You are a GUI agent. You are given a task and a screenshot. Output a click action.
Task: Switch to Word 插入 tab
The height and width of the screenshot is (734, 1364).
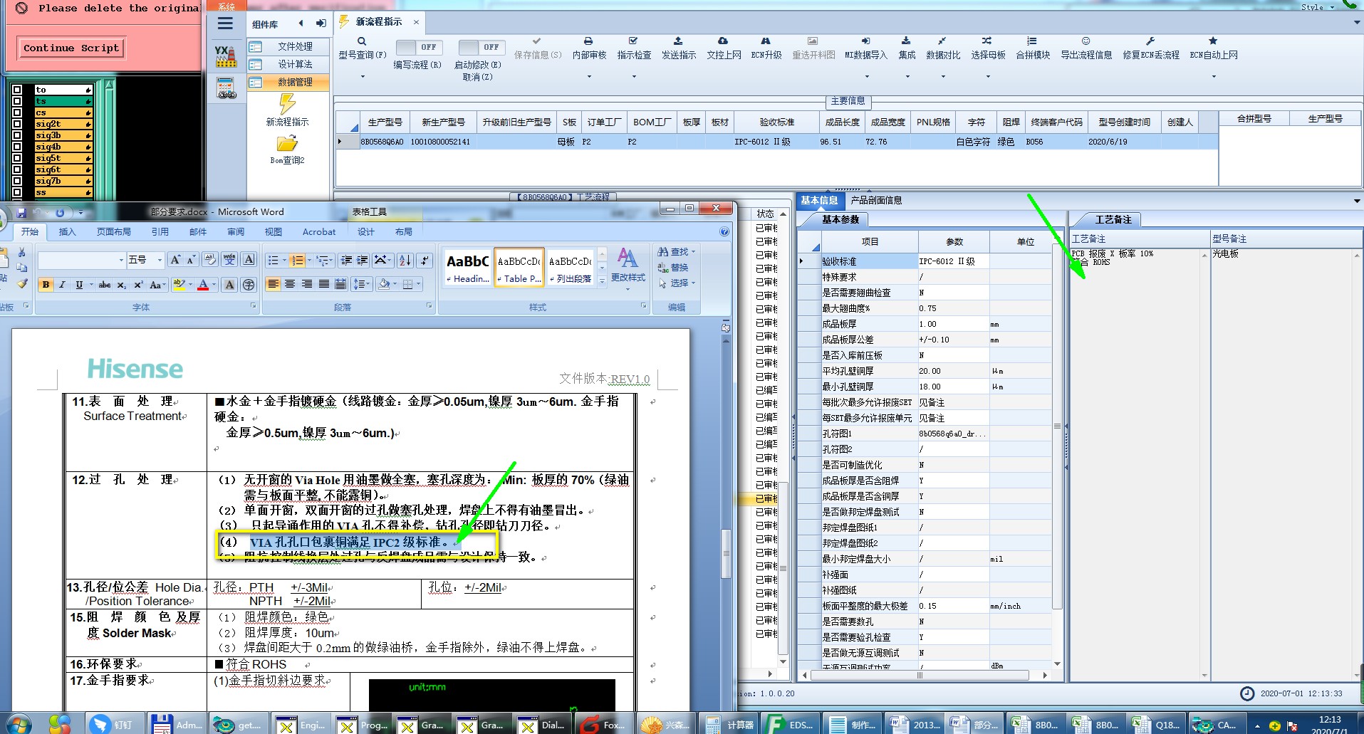tap(67, 232)
